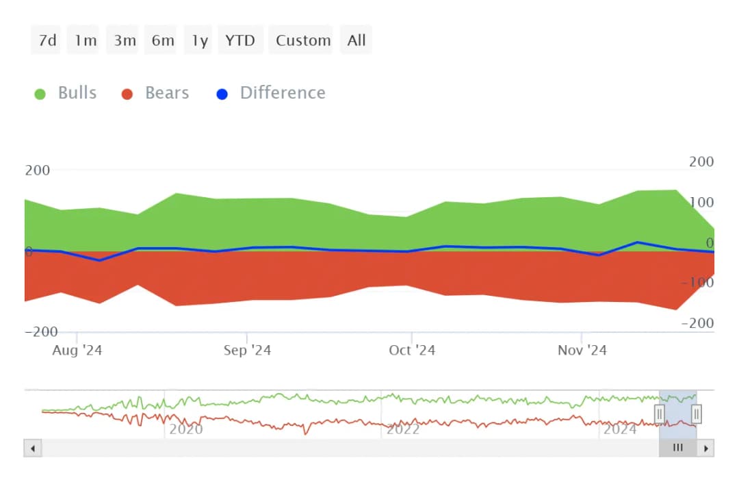Click the Difference legend label
The image size is (739, 493).
283,93
